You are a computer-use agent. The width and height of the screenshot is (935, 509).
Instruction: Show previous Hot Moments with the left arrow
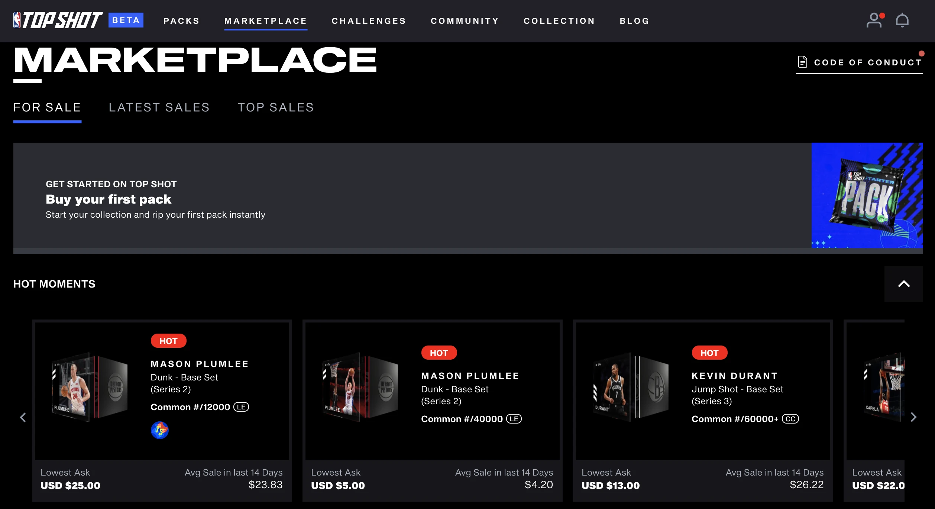tap(23, 417)
